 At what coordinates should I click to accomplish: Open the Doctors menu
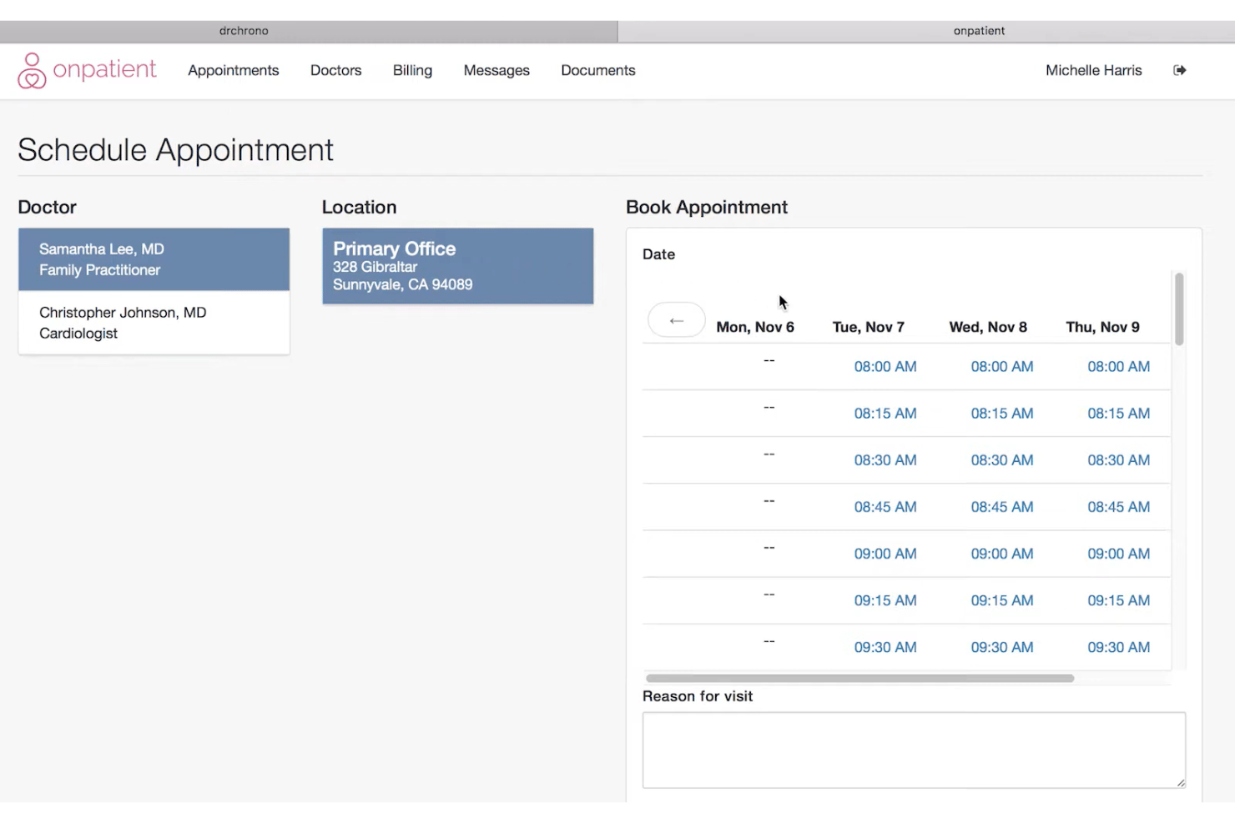[x=336, y=71]
